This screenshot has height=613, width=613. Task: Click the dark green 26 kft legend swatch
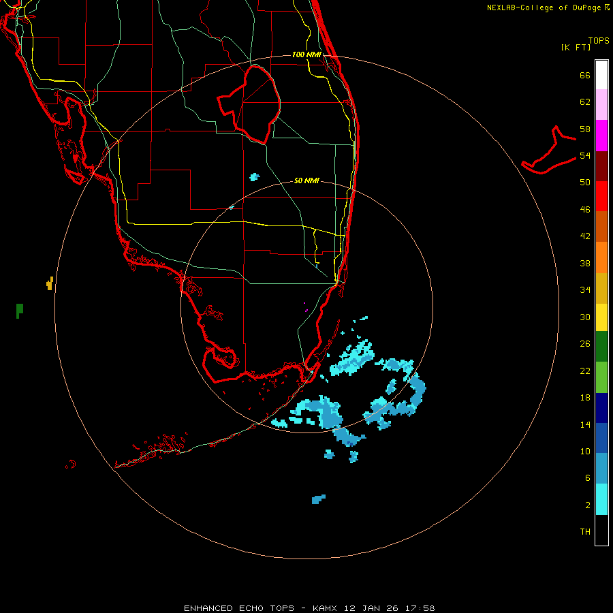[601, 347]
